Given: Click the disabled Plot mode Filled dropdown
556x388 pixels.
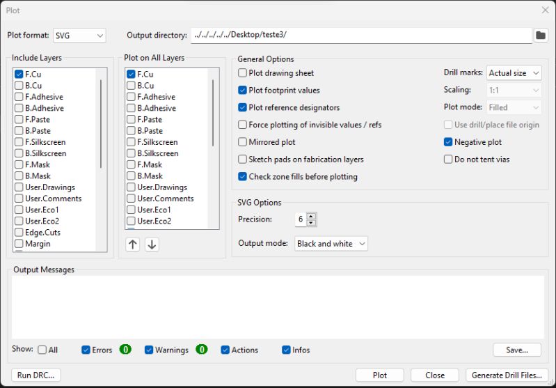Looking at the screenshot, I should [x=514, y=107].
